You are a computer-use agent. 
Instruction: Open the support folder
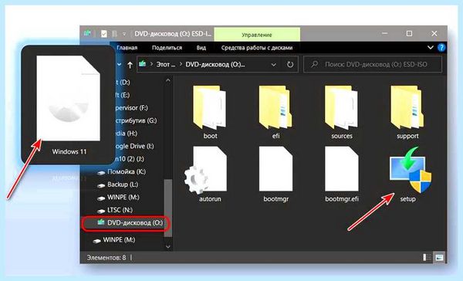pyautogui.click(x=407, y=112)
